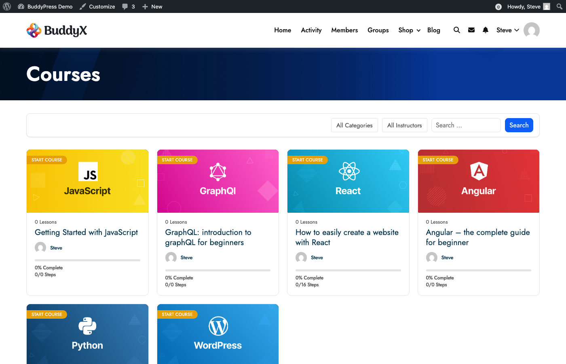Open the Activity menu item

tap(311, 30)
